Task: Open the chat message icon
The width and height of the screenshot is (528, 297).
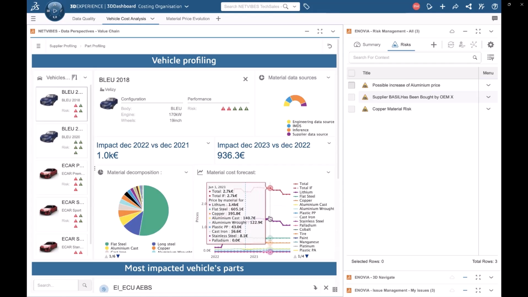Action: point(494,18)
